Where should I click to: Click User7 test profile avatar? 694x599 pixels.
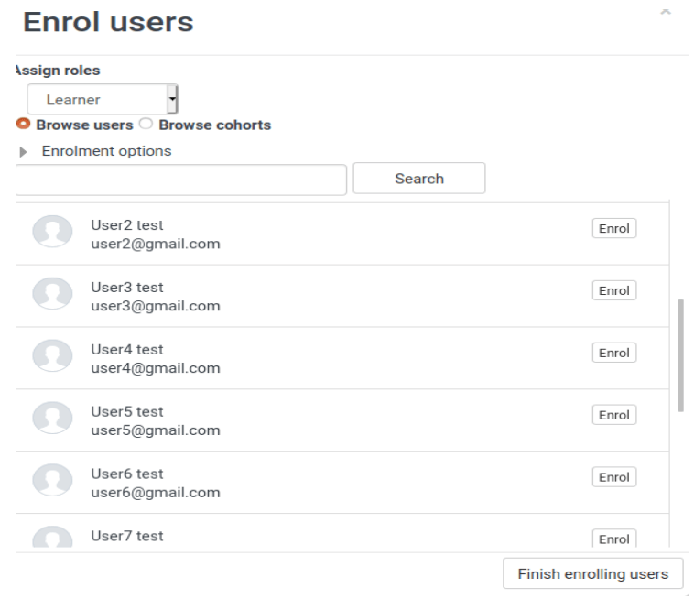(x=52, y=537)
